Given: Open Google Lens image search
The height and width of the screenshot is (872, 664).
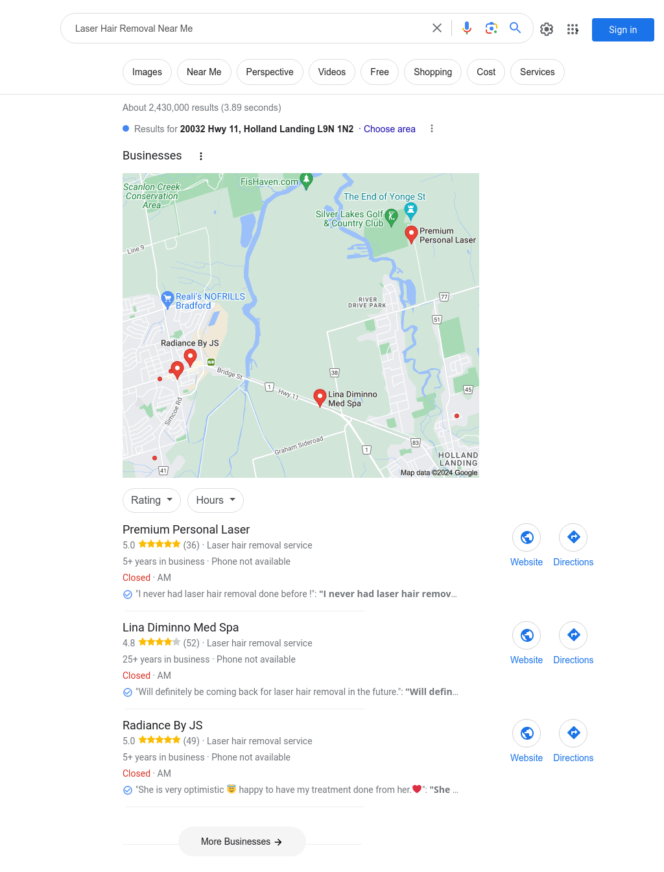Looking at the screenshot, I should (x=492, y=28).
